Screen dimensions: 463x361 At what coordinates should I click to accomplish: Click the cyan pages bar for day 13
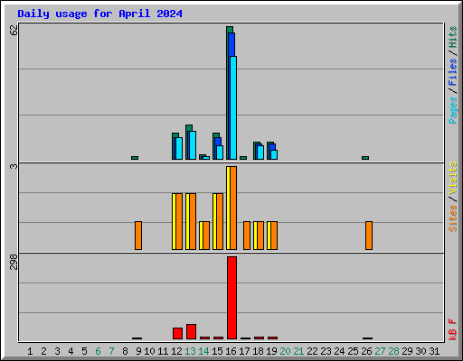point(193,145)
